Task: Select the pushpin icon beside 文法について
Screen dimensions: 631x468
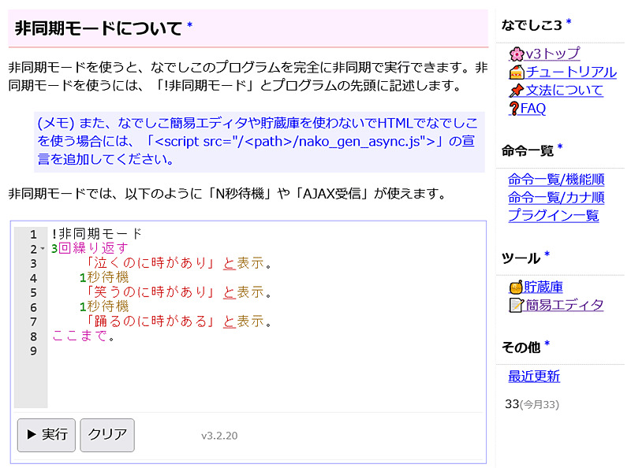Action: click(517, 88)
